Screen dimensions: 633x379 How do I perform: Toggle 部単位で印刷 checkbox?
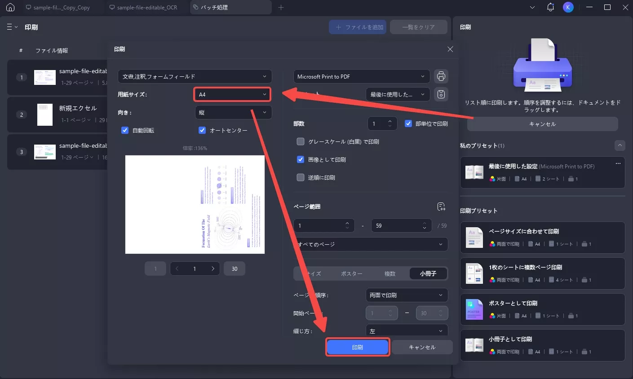point(408,123)
